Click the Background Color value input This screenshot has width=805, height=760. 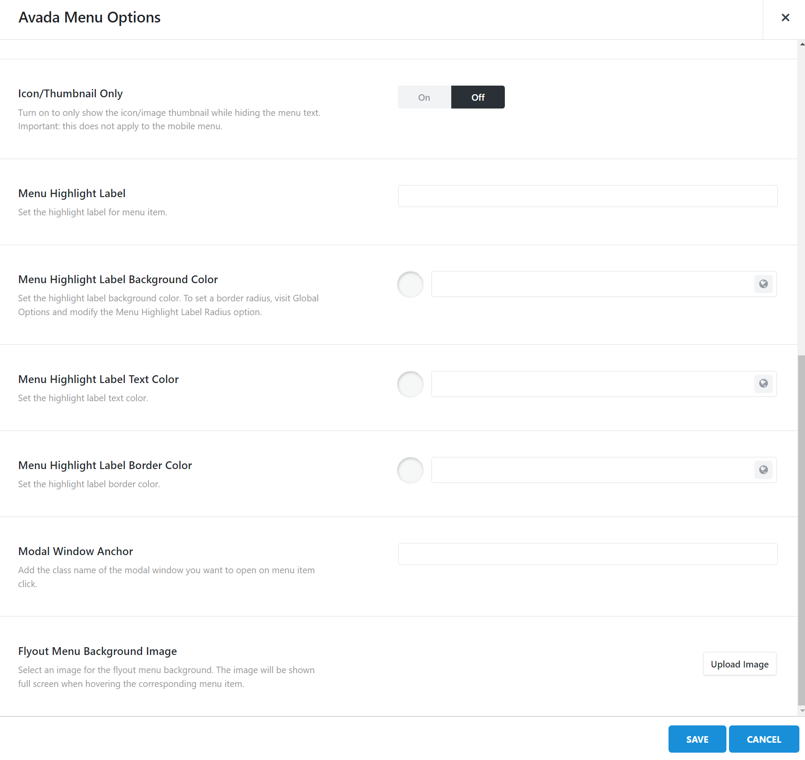click(593, 284)
